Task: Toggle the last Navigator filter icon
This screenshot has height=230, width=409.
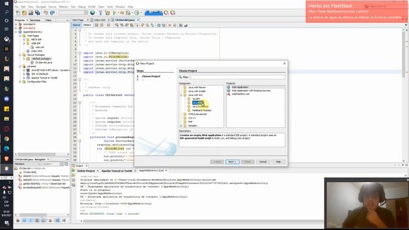Action: (64, 220)
